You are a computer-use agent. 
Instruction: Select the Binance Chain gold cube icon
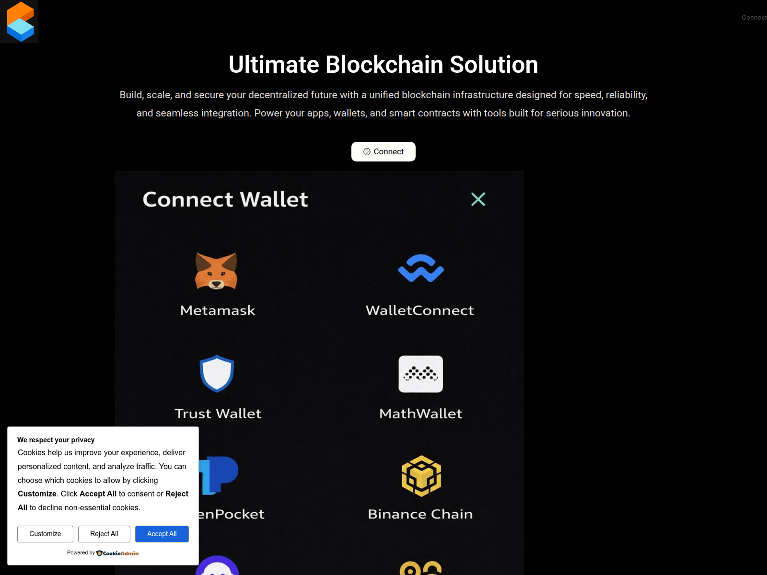(421, 476)
